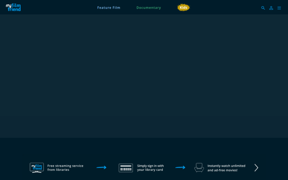Click the myfilmfriend monitor icon
This screenshot has height=180, width=288.
[37, 168]
